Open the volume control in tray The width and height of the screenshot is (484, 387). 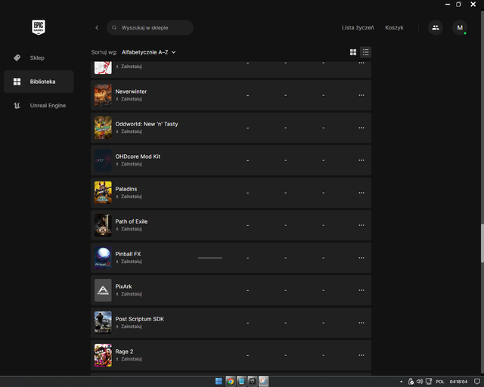pyautogui.click(x=420, y=382)
